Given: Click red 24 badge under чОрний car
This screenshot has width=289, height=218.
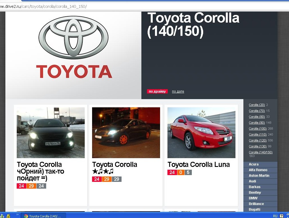Looking at the screenshot, I should [x=21, y=186].
